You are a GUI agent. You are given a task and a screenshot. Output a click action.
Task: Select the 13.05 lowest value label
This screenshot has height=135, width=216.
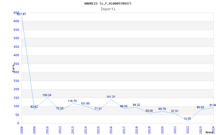(x=187, y=119)
